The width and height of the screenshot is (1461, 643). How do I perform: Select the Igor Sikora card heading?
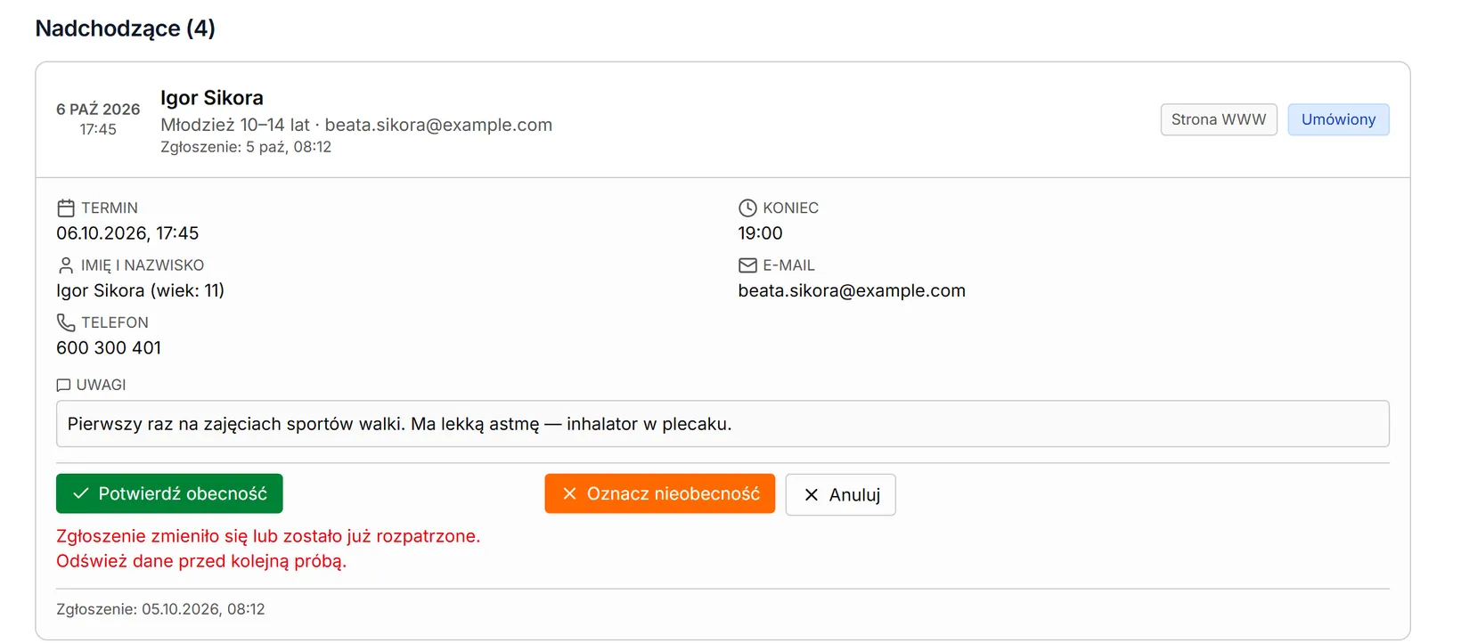coord(212,98)
